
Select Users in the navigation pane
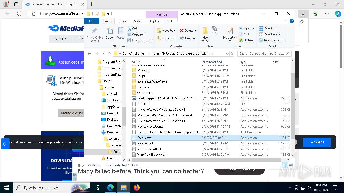coord(106,81)
